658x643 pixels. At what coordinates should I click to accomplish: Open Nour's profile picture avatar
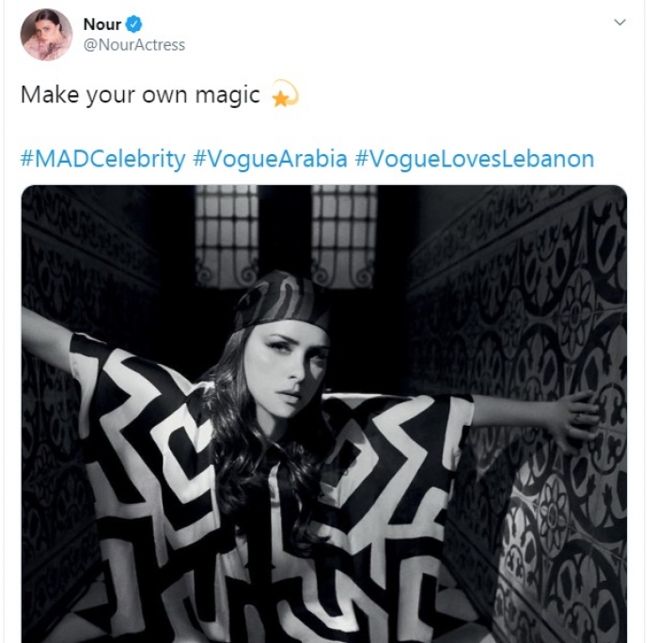46,35
